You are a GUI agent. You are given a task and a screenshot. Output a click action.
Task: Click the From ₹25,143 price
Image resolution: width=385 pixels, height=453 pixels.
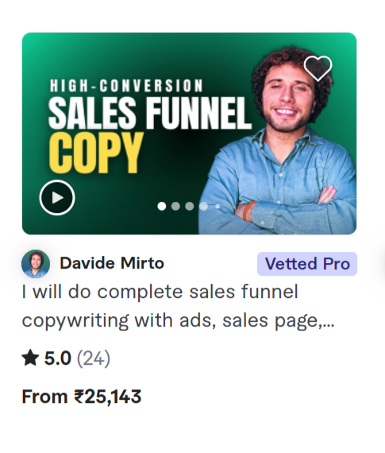82,397
